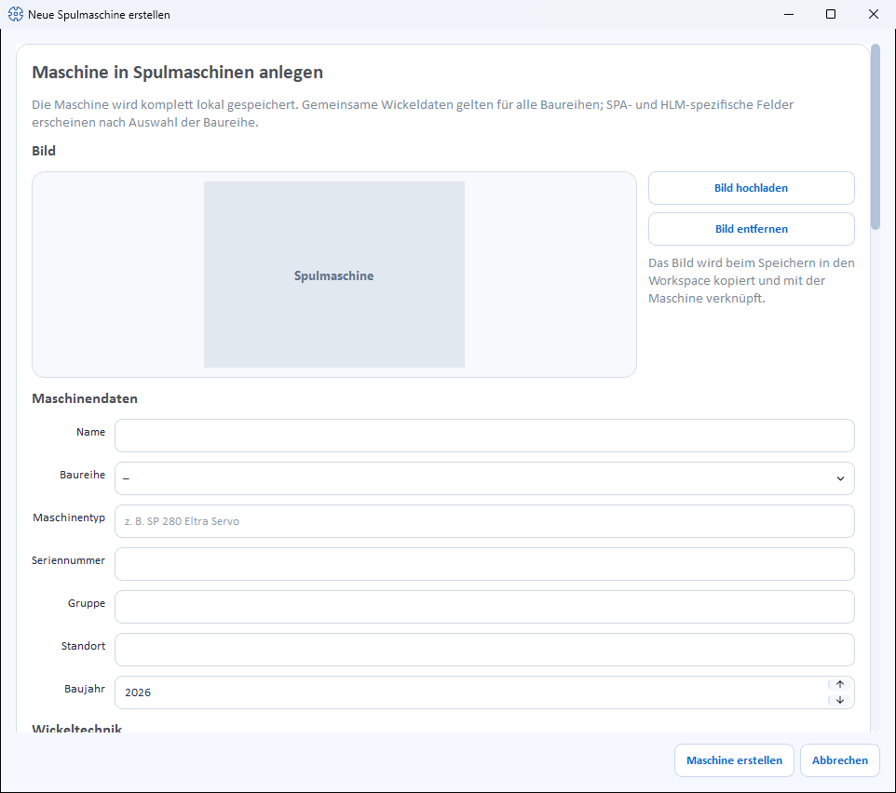Viewport: 896px width, 793px height.
Task: Click the Maschine erstellen button
Action: coord(734,760)
